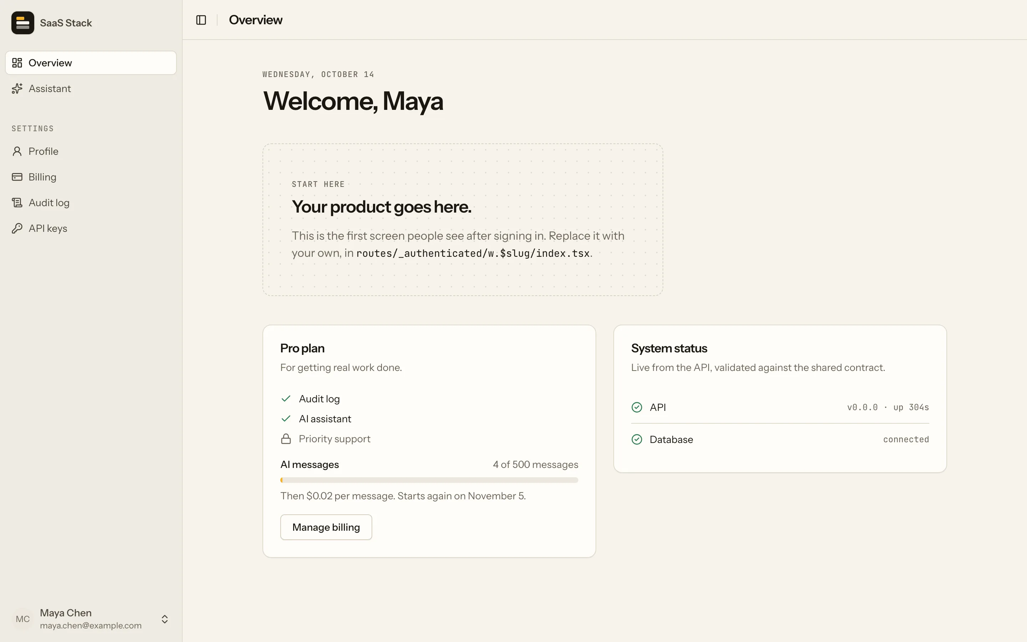Click the Priority support feature label

(x=334, y=439)
